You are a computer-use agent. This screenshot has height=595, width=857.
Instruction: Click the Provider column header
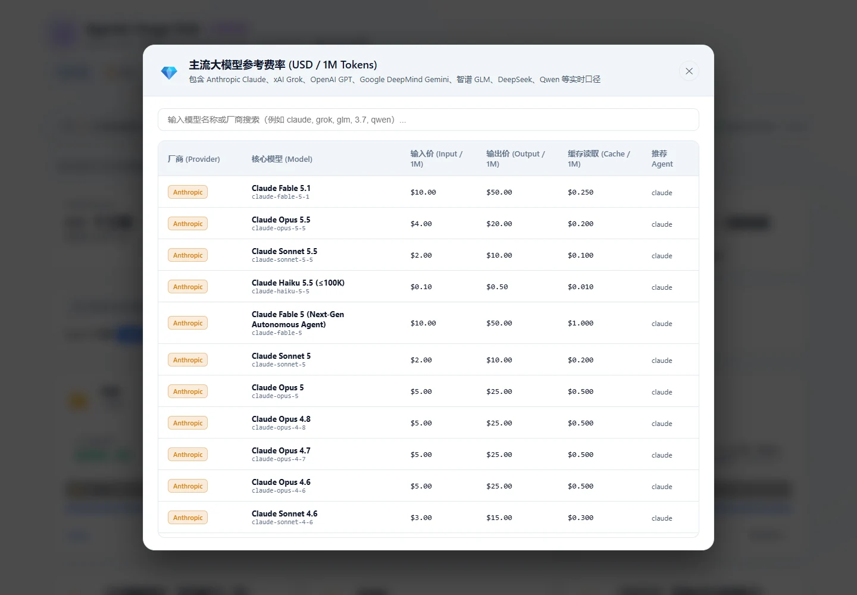194,159
